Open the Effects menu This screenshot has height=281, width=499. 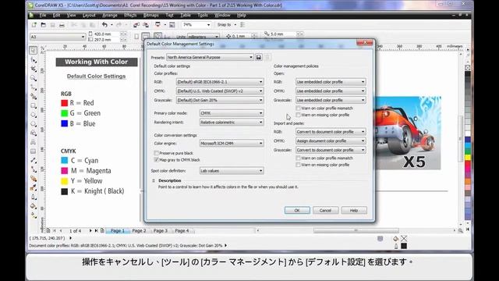(x=130, y=15)
